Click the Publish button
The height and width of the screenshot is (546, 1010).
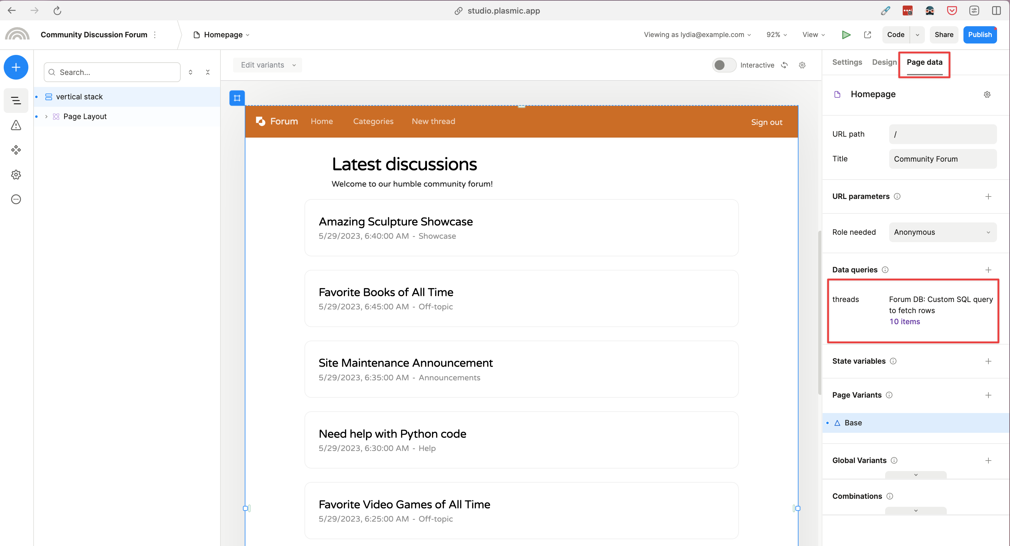click(x=979, y=35)
